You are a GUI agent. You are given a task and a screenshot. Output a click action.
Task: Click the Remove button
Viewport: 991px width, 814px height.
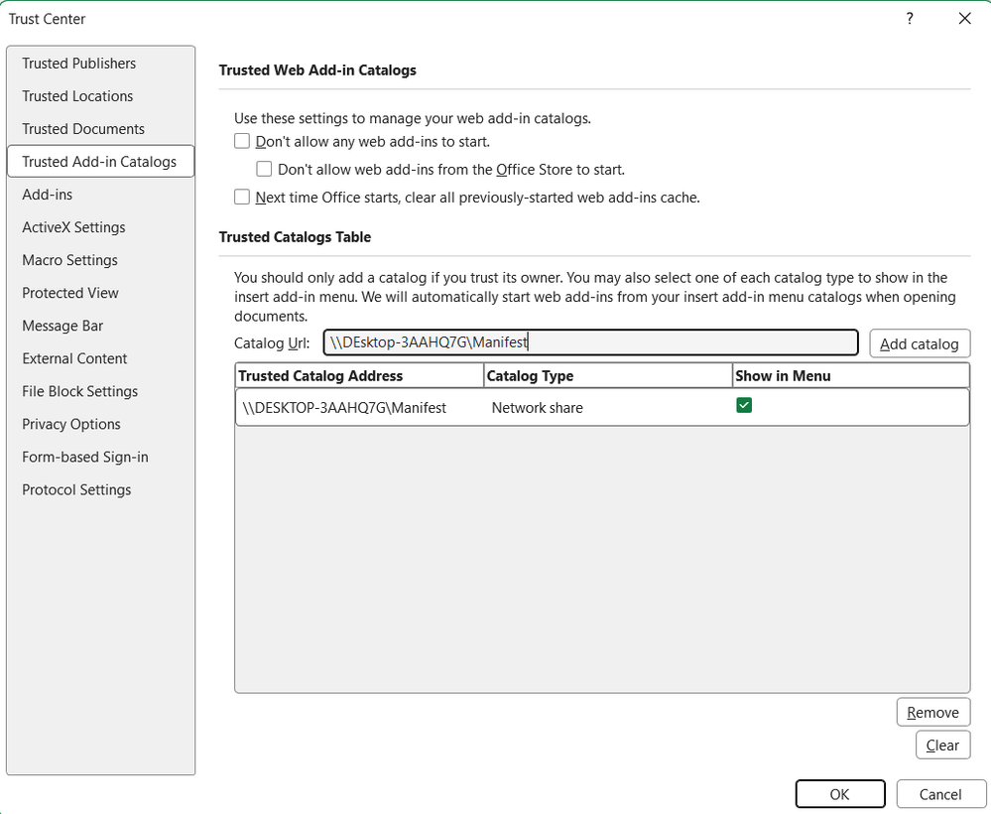(x=932, y=712)
